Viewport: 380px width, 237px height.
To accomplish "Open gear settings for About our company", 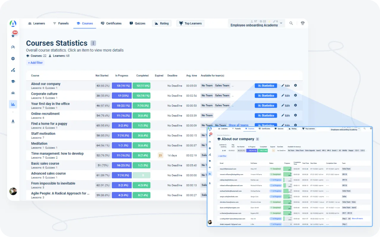I will click(295, 86).
